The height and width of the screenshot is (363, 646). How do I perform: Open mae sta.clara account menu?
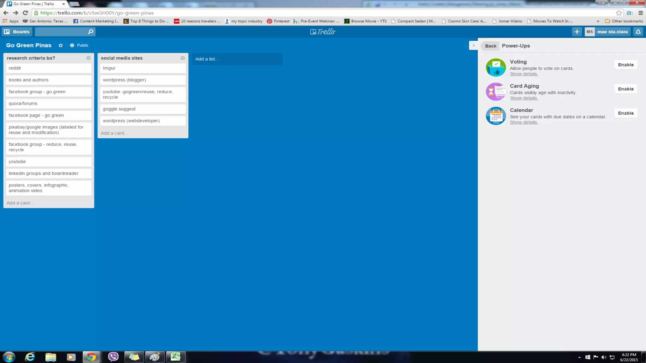tap(607, 32)
